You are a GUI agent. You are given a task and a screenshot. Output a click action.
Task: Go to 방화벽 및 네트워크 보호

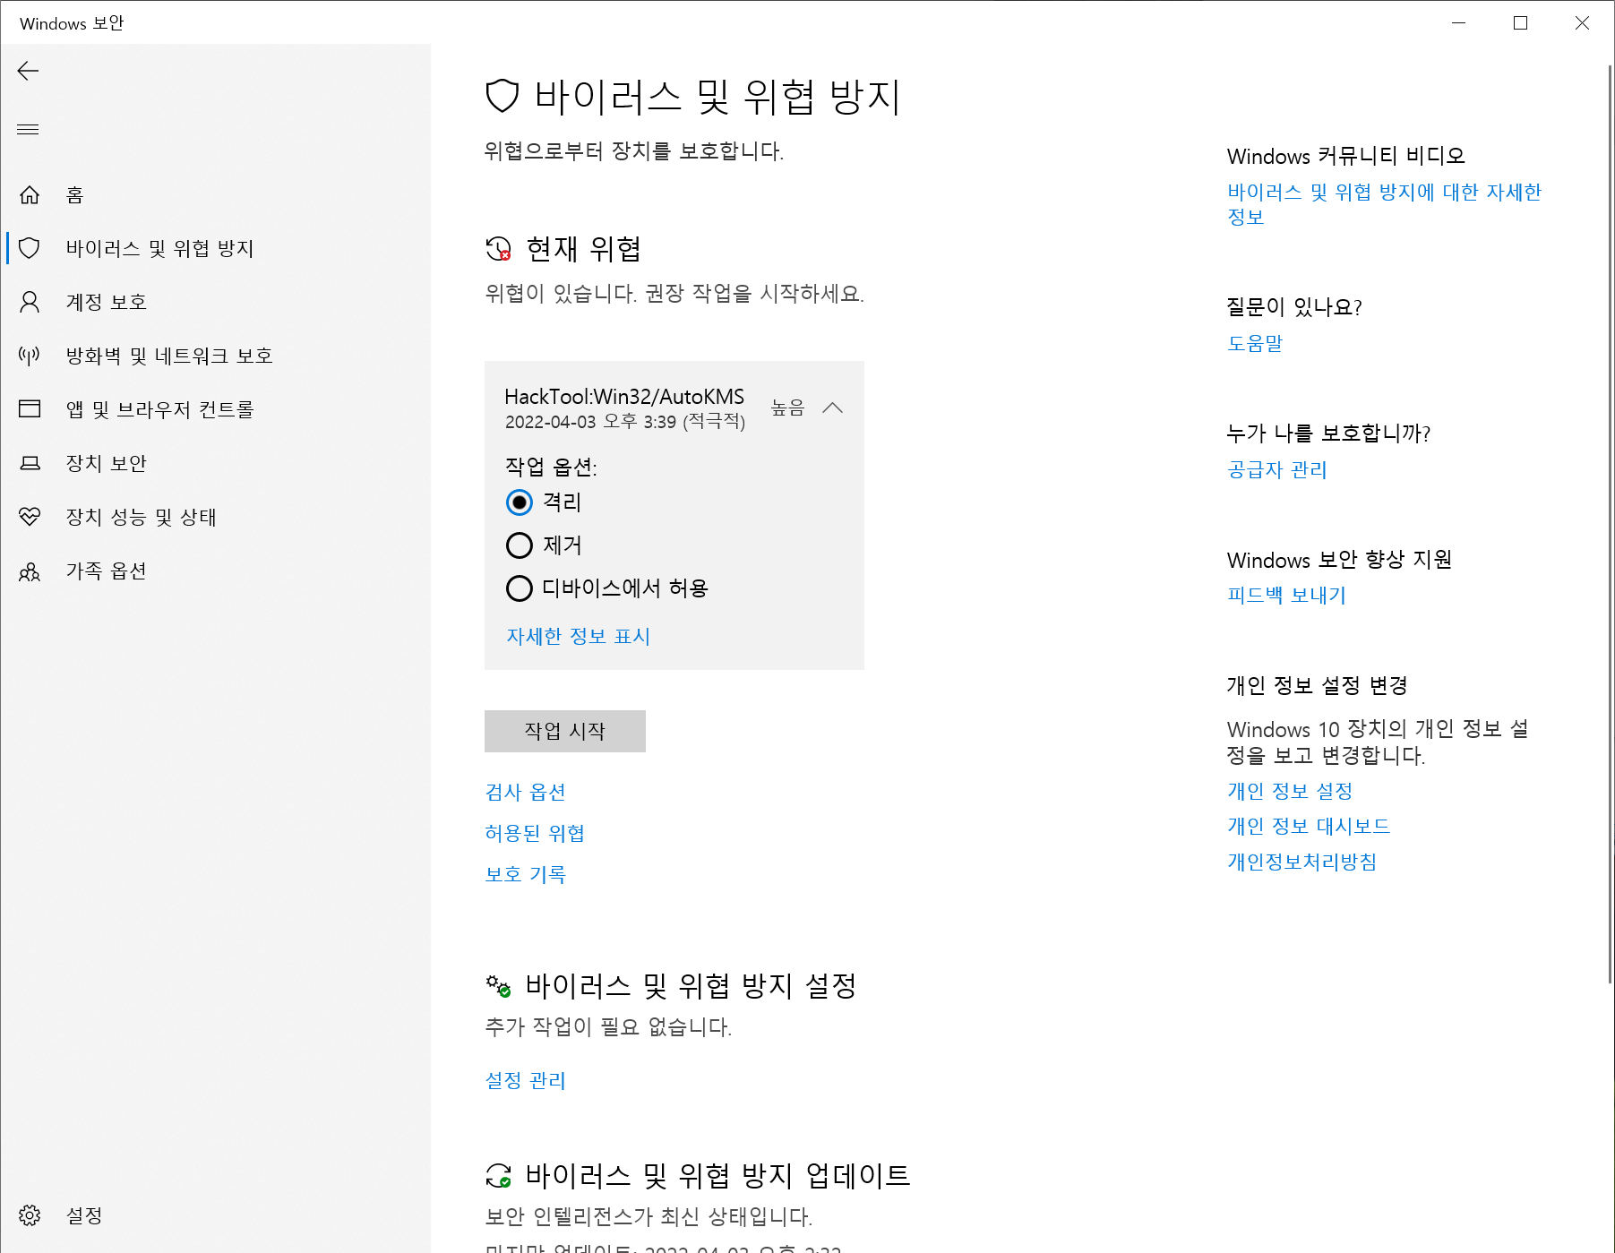[216, 356]
